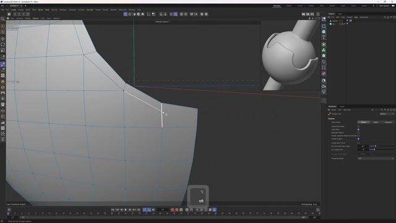
Task: Enable the Quad Strip Mode checkbox
Action: 358,126
